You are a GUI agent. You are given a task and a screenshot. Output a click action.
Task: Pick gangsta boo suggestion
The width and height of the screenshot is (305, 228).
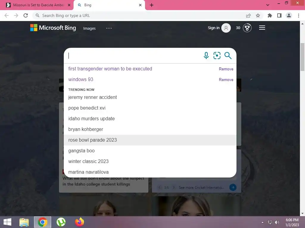(150, 151)
